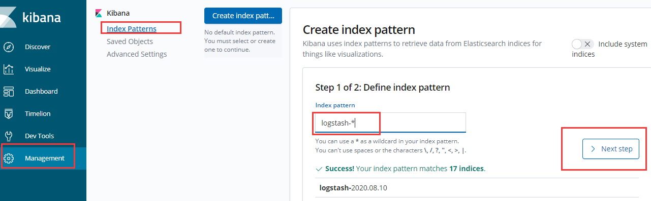This screenshot has width=651, height=201.
Task: Open the Dev Tools wrench icon
Action: click(x=9, y=136)
